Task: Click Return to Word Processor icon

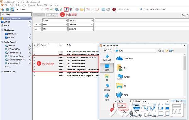Action: click(x=97, y=9)
